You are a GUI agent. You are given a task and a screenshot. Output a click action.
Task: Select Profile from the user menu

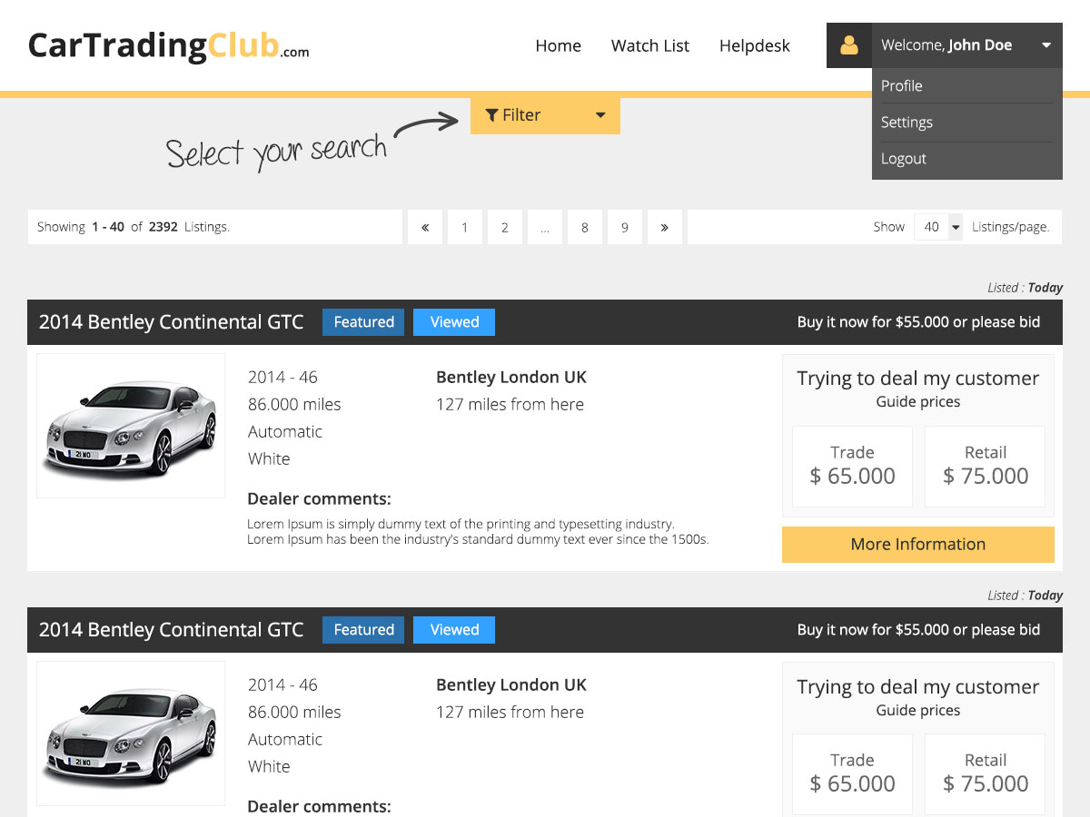[902, 86]
